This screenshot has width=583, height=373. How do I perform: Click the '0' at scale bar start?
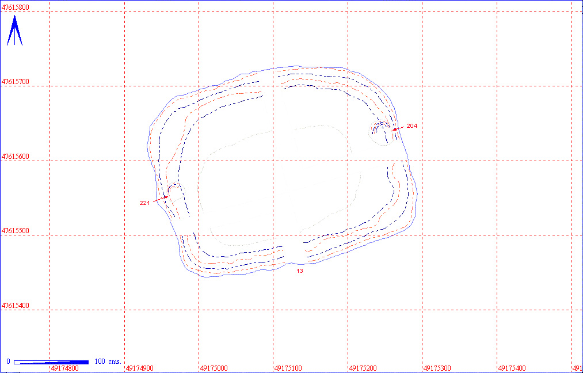[x=8, y=361]
